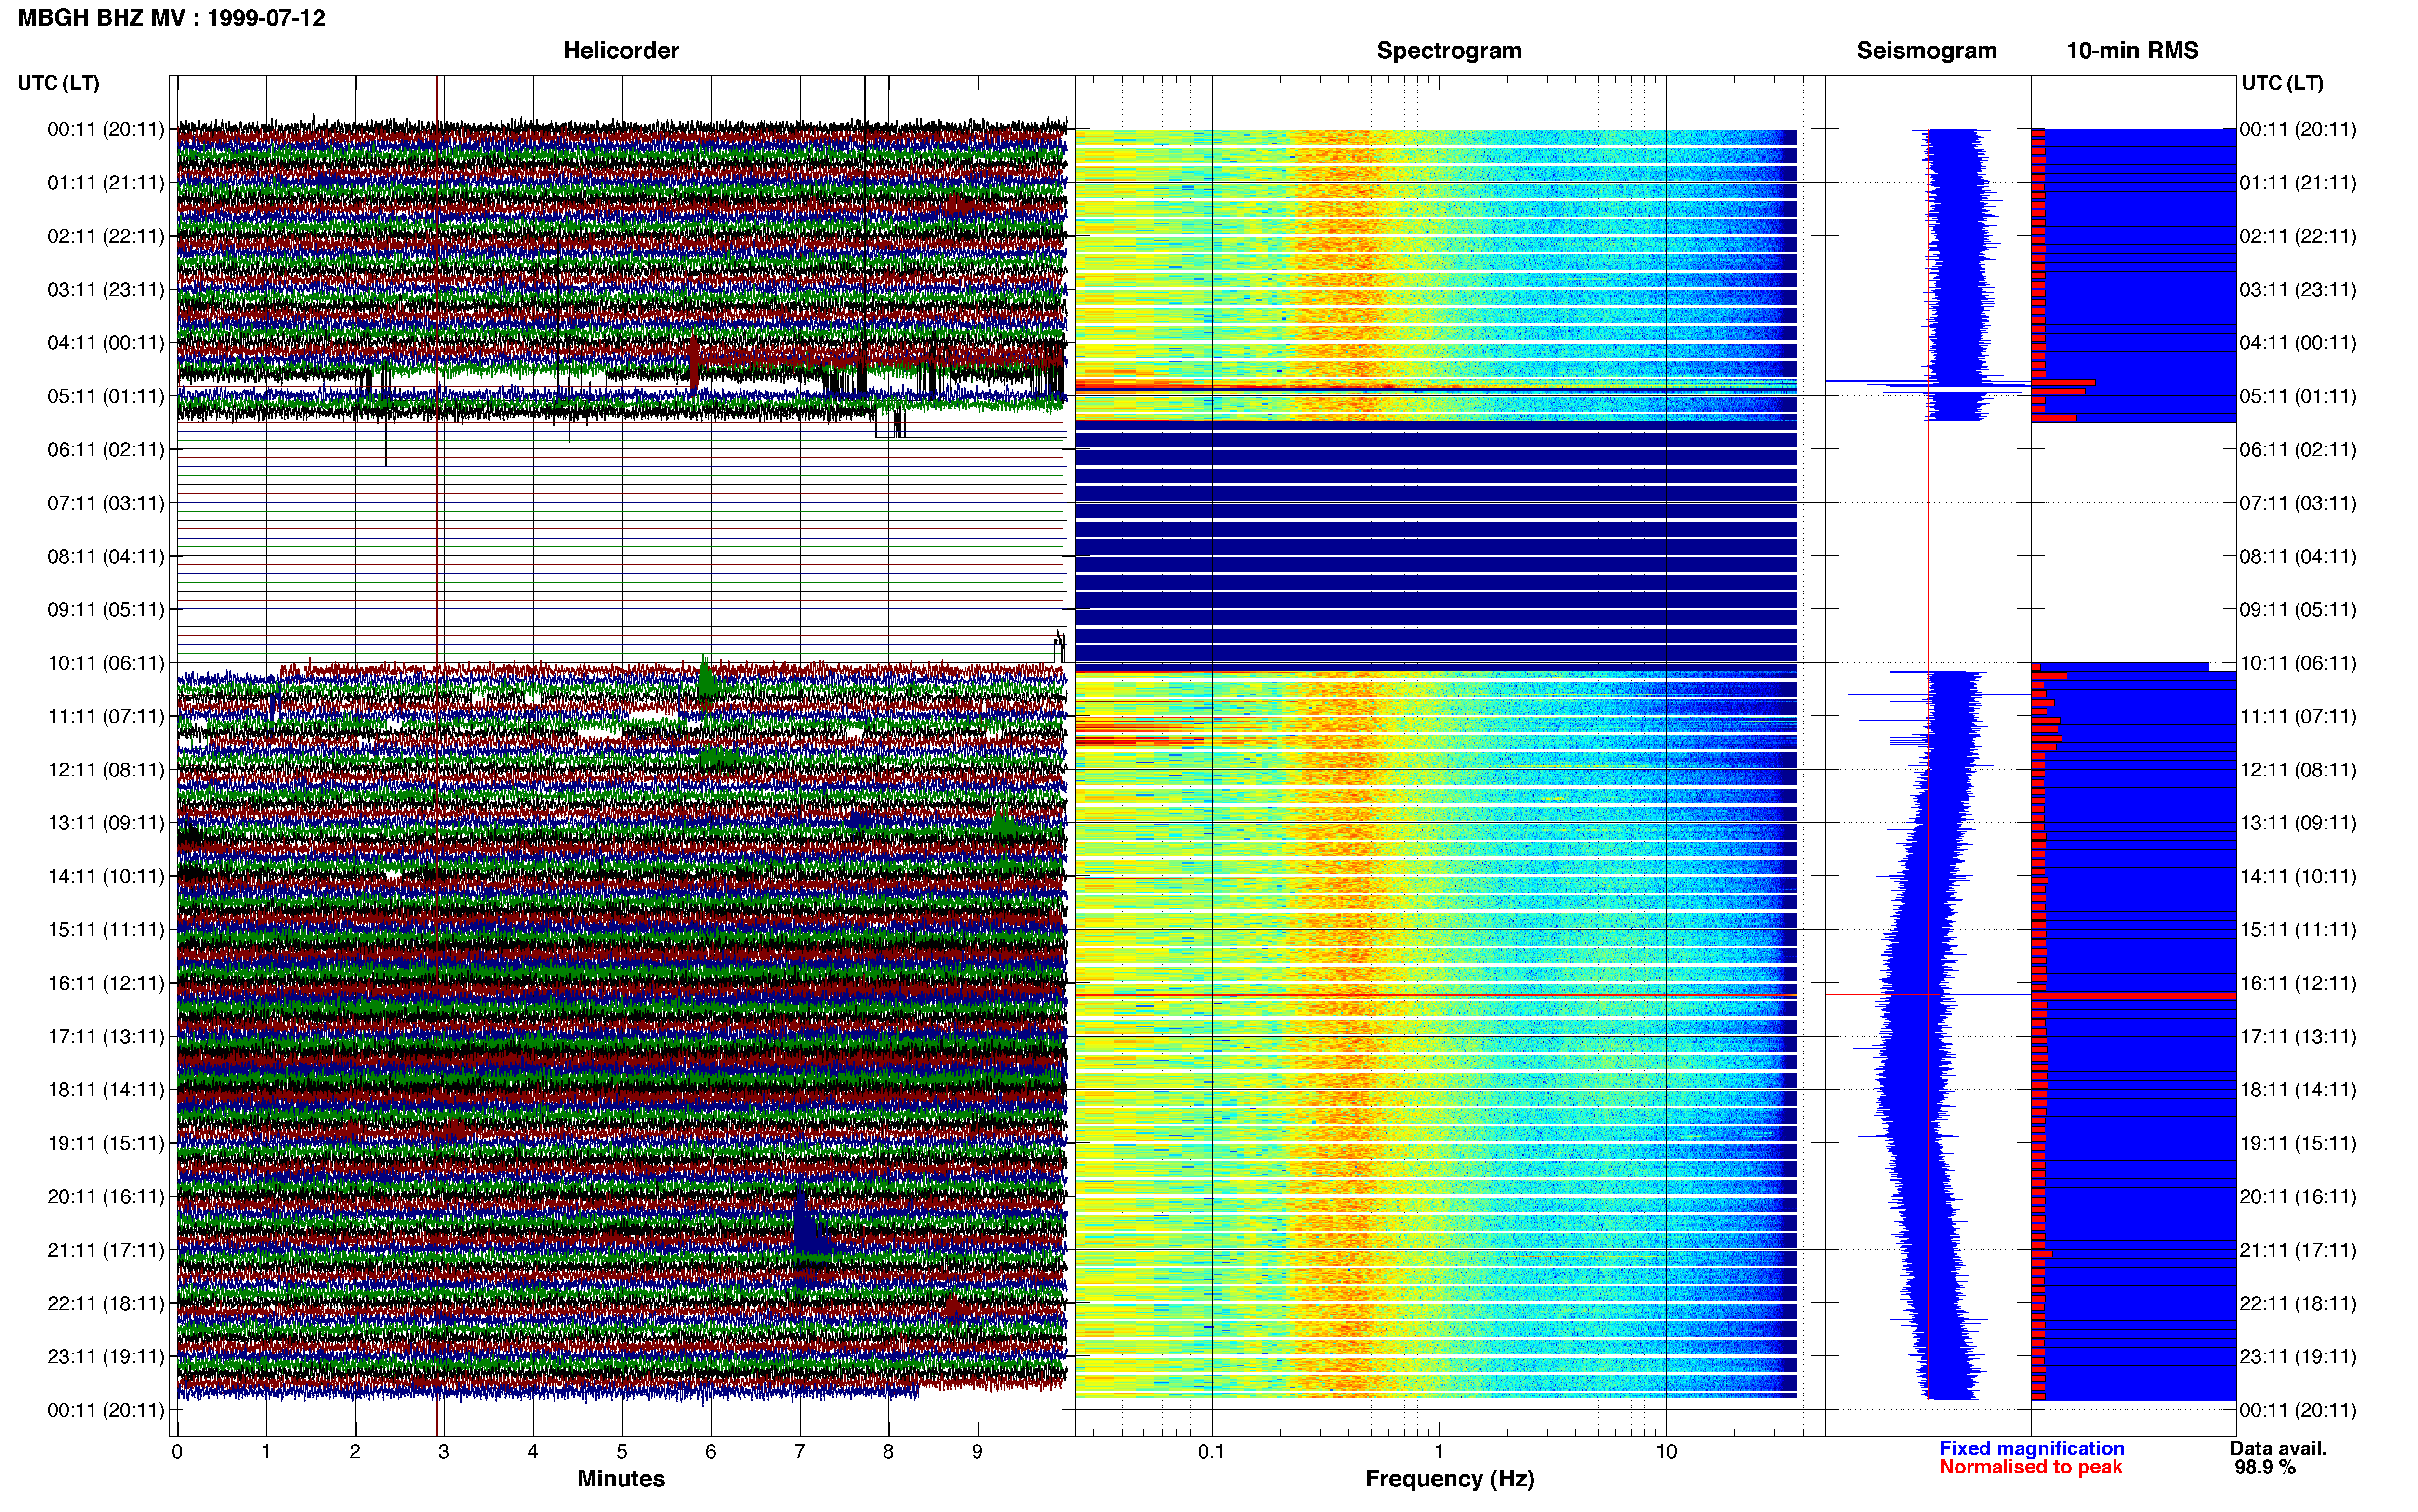The image size is (2418, 1512).
Task: Click the Fixed magnification legend text
Action: tap(2031, 1448)
